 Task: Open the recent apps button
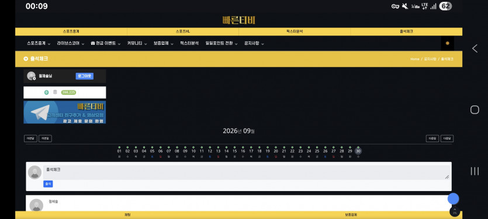(475, 171)
